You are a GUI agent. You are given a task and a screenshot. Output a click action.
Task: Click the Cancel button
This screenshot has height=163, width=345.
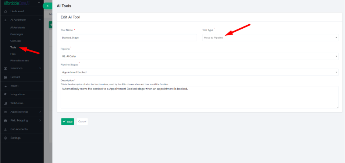click(x=82, y=121)
